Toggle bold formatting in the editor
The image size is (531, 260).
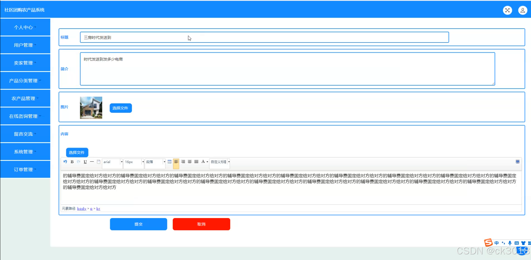(x=72, y=162)
